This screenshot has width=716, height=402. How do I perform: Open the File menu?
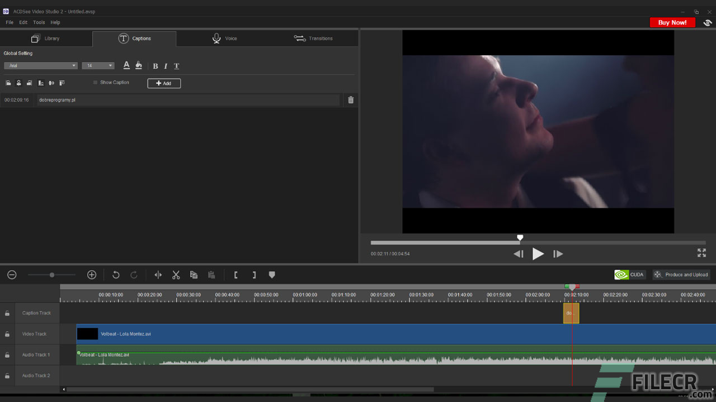coord(10,22)
